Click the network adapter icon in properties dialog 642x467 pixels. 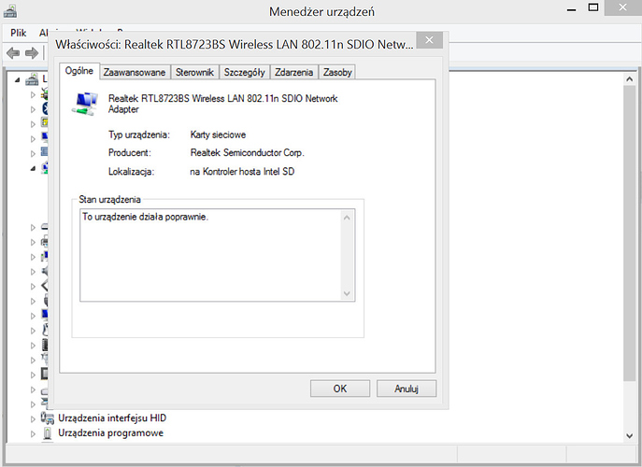(x=85, y=104)
